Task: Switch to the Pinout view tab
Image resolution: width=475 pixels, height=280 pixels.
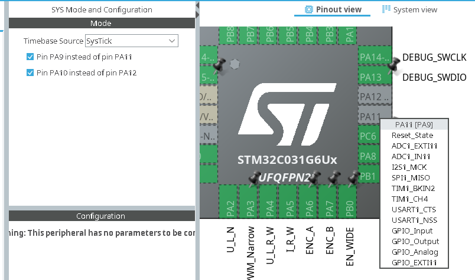Action: [333, 9]
